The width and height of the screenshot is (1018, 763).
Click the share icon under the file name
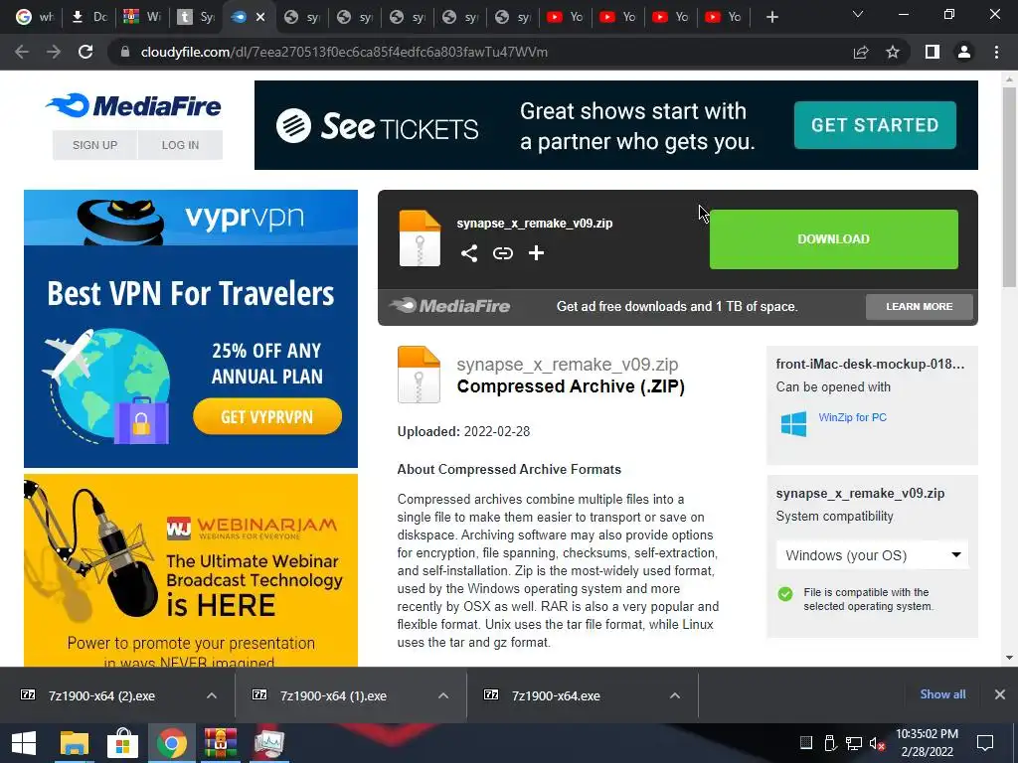point(469,253)
